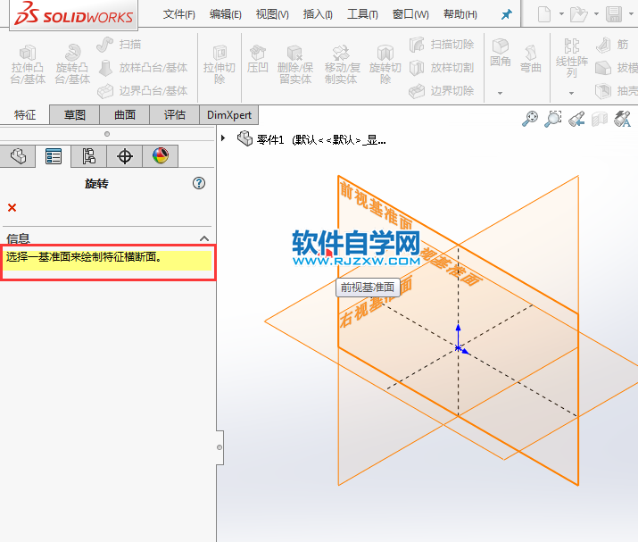Select the Draft (拔模) tool

pyautogui.click(x=616, y=68)
